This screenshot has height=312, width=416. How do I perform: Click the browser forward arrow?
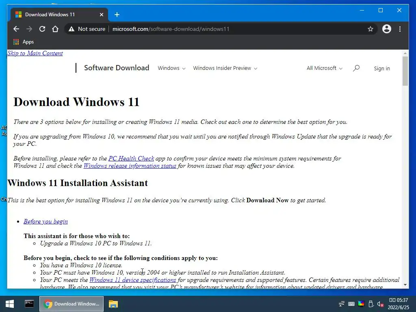[x=29, y=29]
